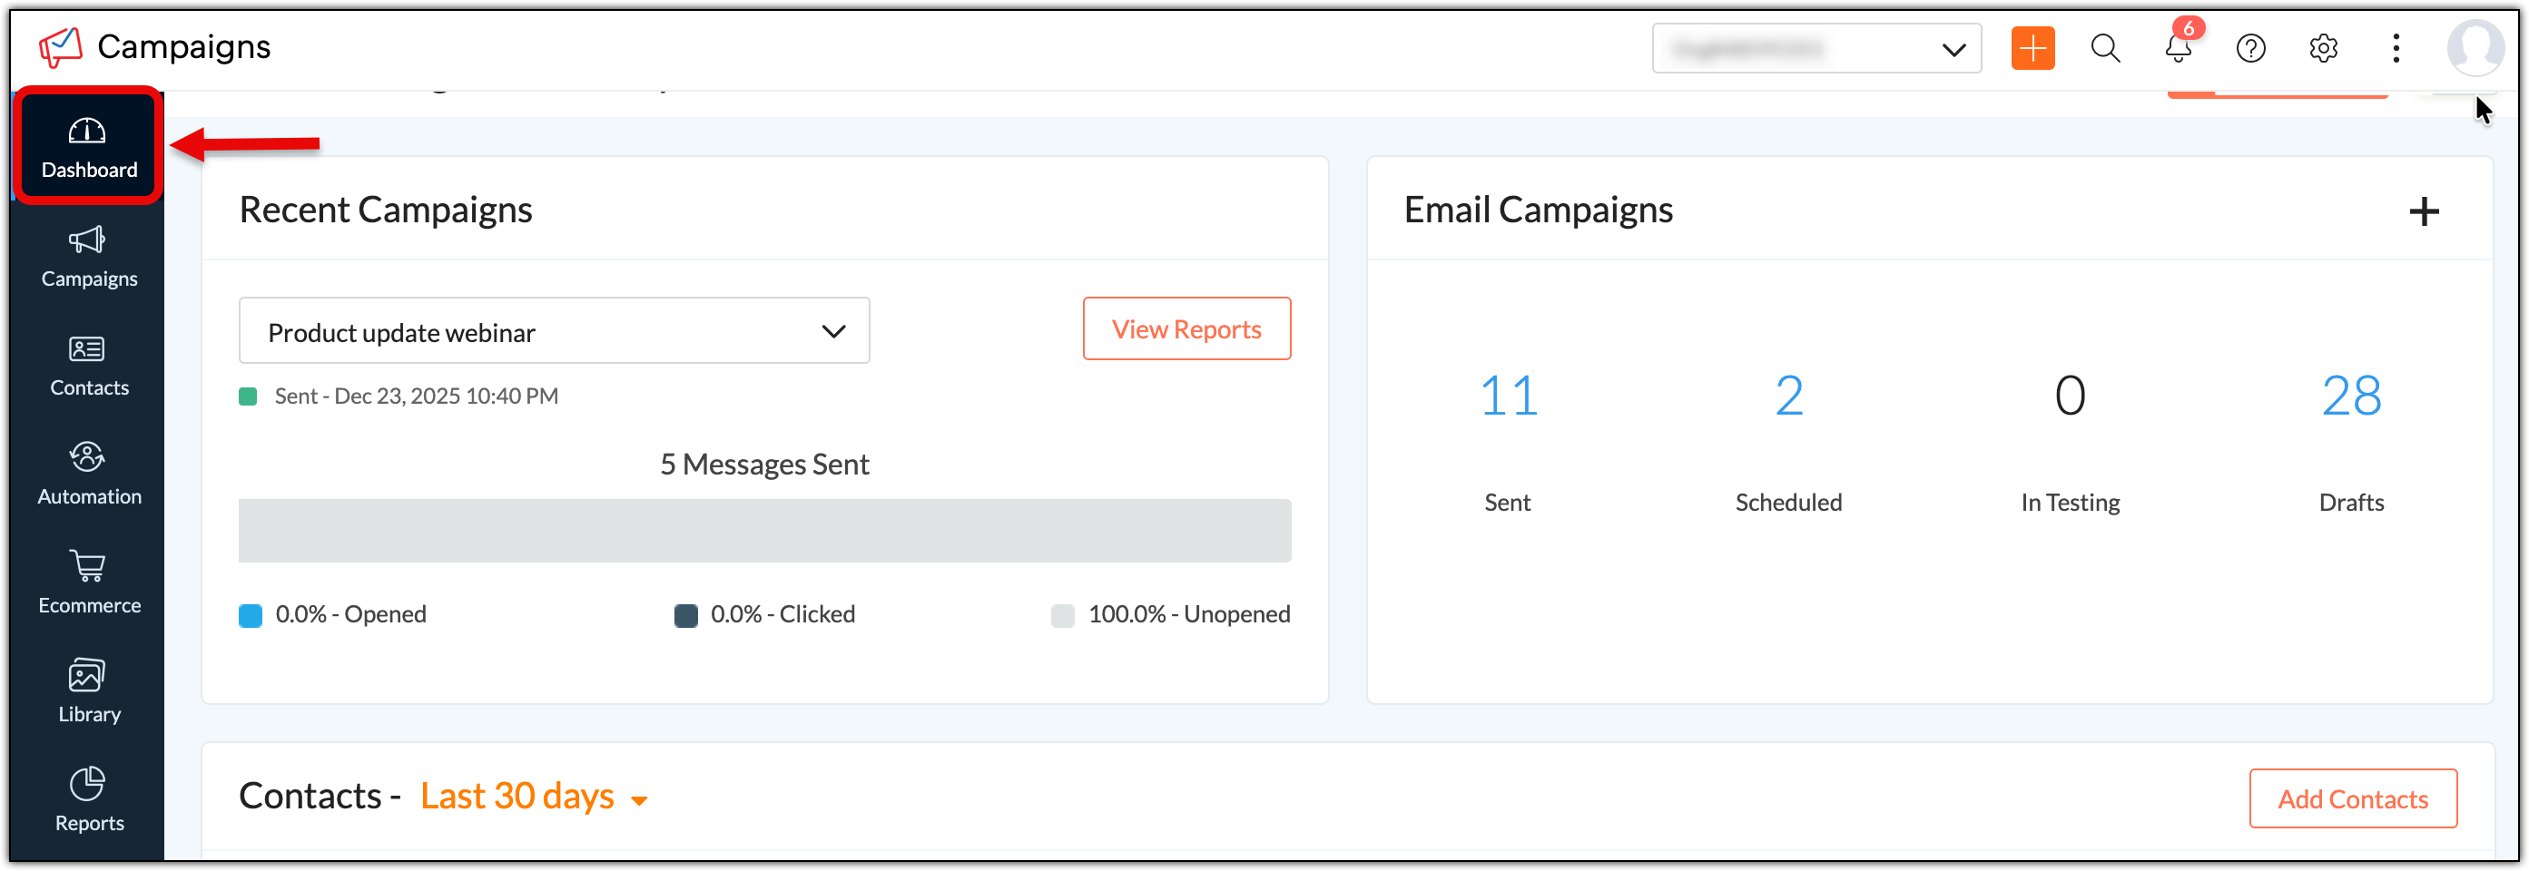Open the Last 30 days dropdown
Screen dimensions: 2529x871
pos(534,797)
